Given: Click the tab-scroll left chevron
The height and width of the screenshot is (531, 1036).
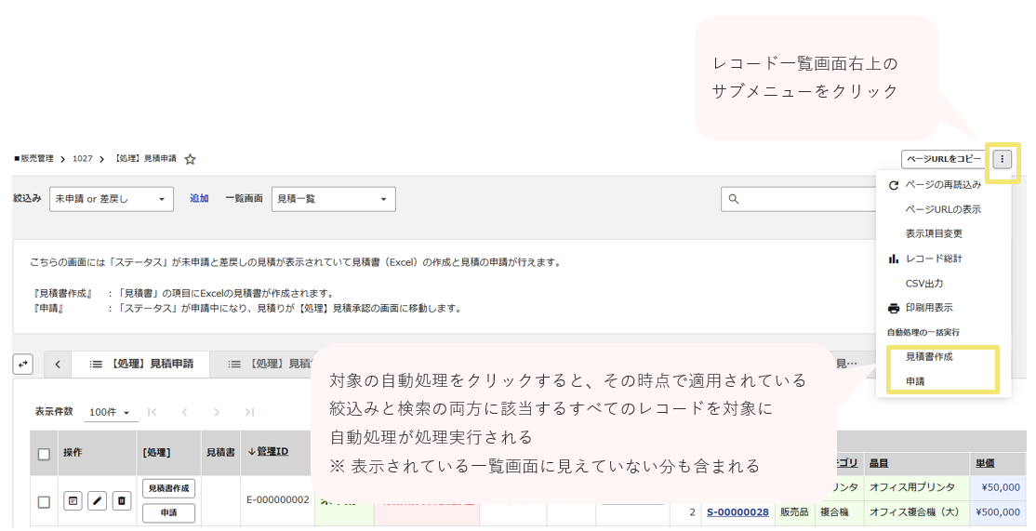Looking at the screenshot, I should [x=58, y=364].
